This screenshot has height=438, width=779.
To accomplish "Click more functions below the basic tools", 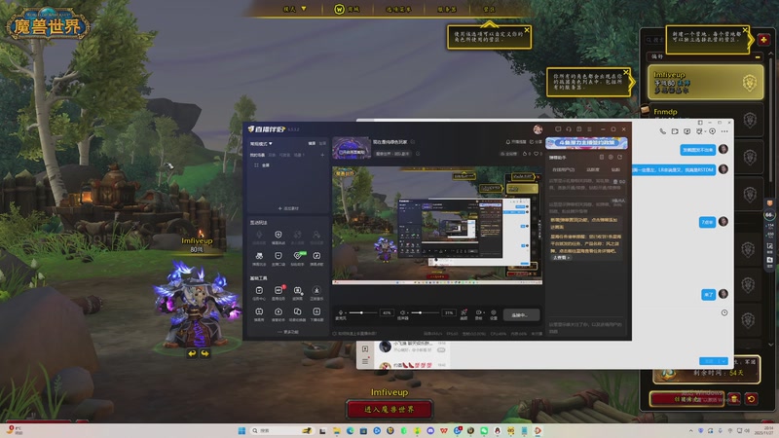I will tap(288, 332).
